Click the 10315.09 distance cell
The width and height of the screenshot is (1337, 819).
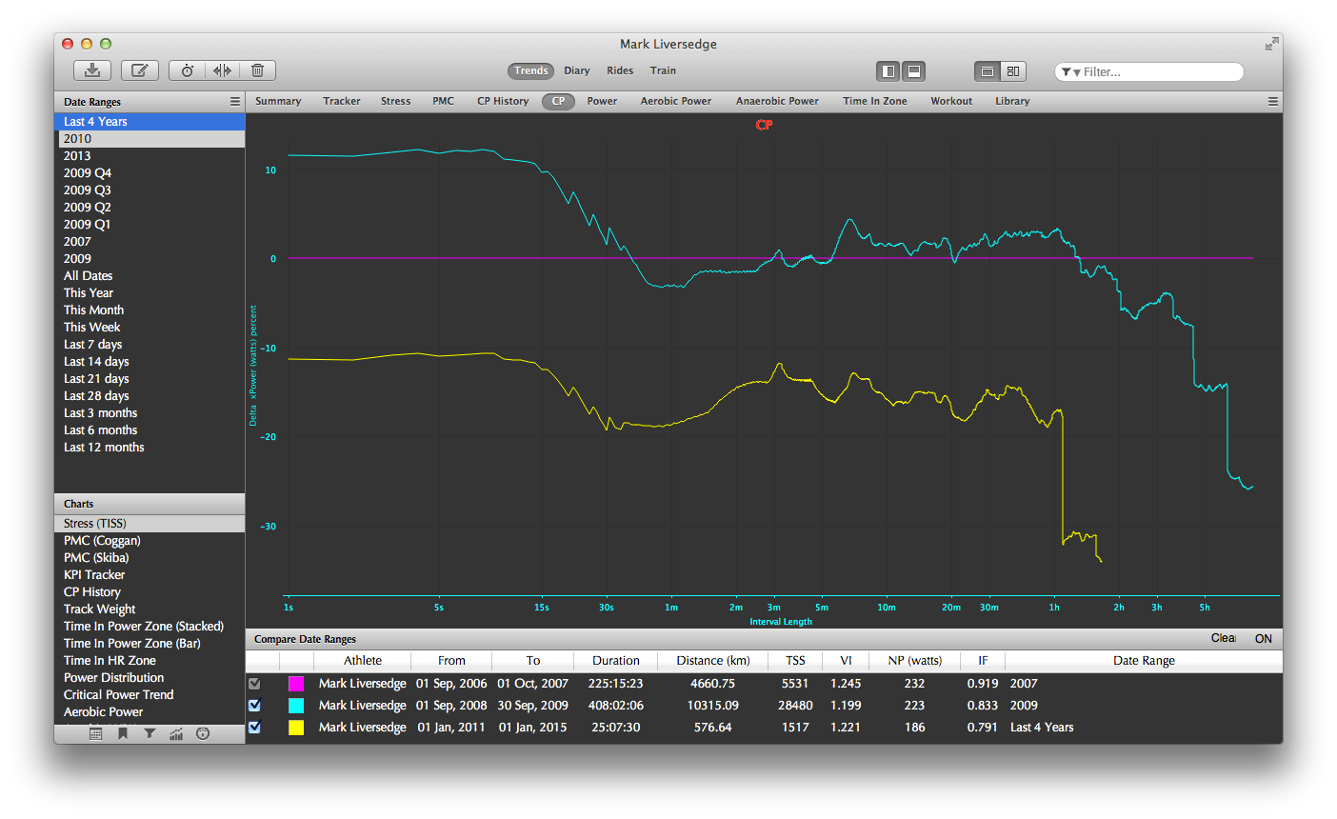713,706
